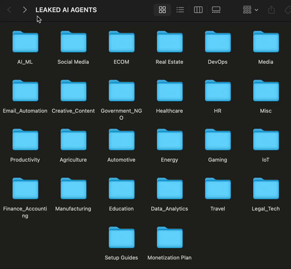Select the IoT folder icon

point(266,139)
